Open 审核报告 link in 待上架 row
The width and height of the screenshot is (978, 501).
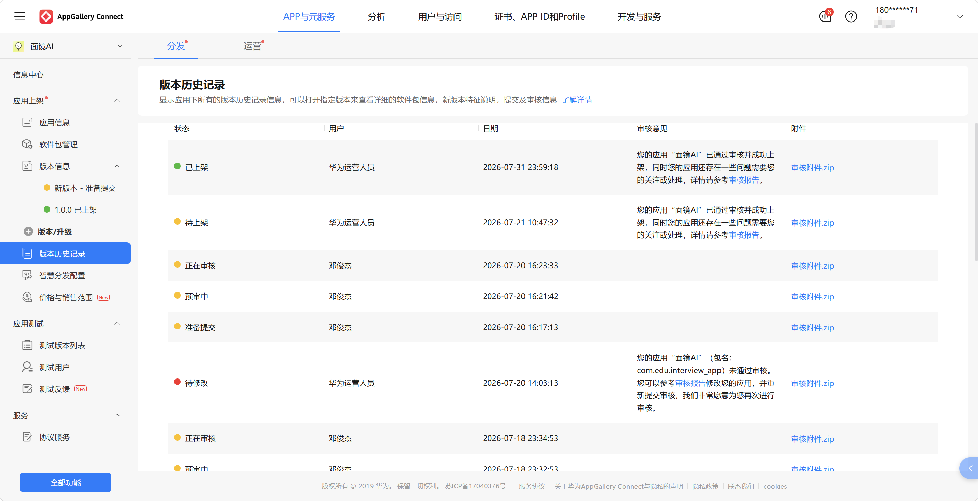(x=743, y=235)
